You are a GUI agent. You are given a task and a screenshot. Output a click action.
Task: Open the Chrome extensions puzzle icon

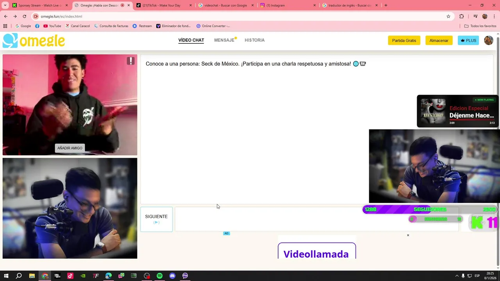coord(462,16)
